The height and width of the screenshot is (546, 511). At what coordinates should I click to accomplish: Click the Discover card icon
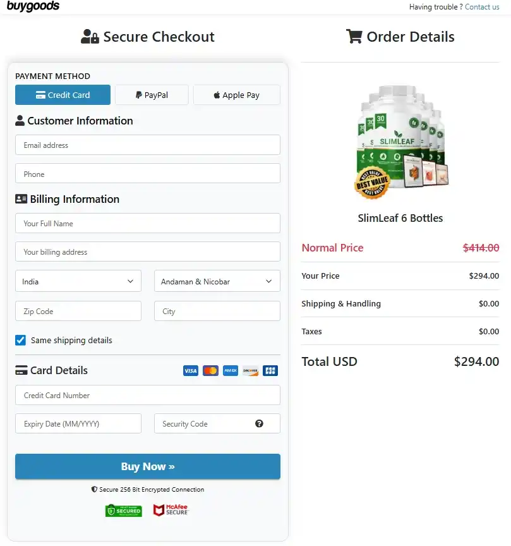click(x=250, y=370)
